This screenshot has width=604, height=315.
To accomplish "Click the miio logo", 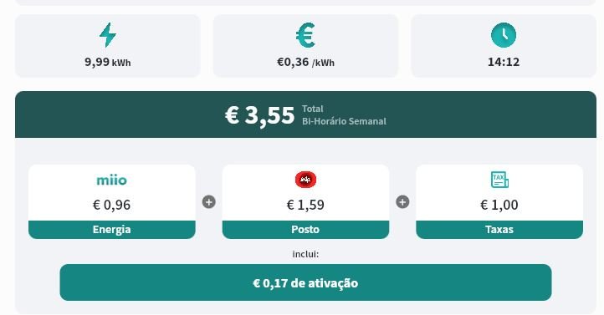I will 112,180.
